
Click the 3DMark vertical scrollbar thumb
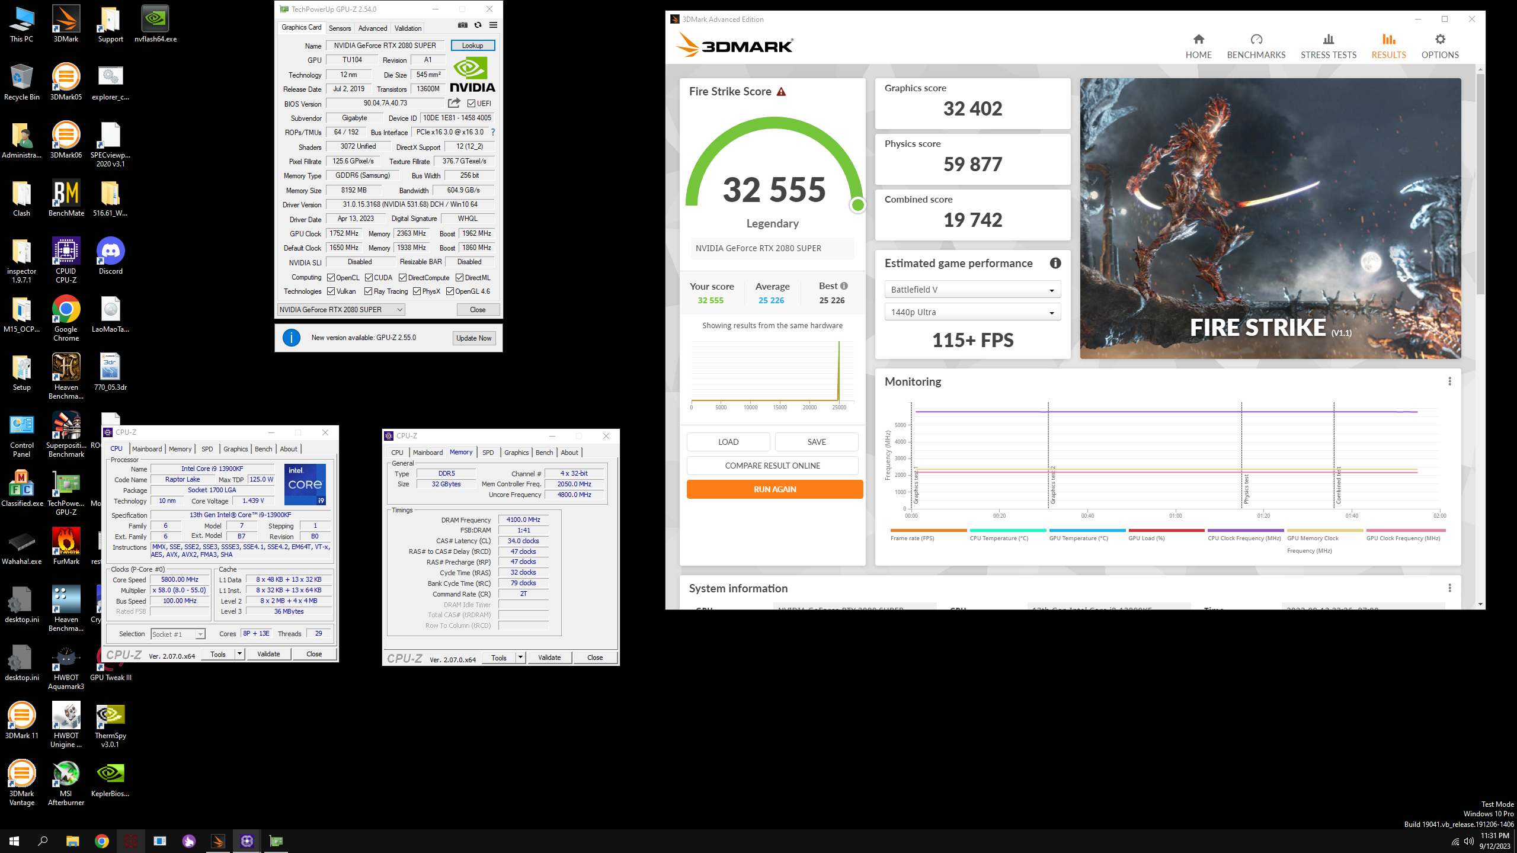1480,184
